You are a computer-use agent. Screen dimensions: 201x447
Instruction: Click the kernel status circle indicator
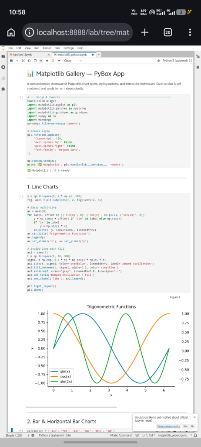191,61
